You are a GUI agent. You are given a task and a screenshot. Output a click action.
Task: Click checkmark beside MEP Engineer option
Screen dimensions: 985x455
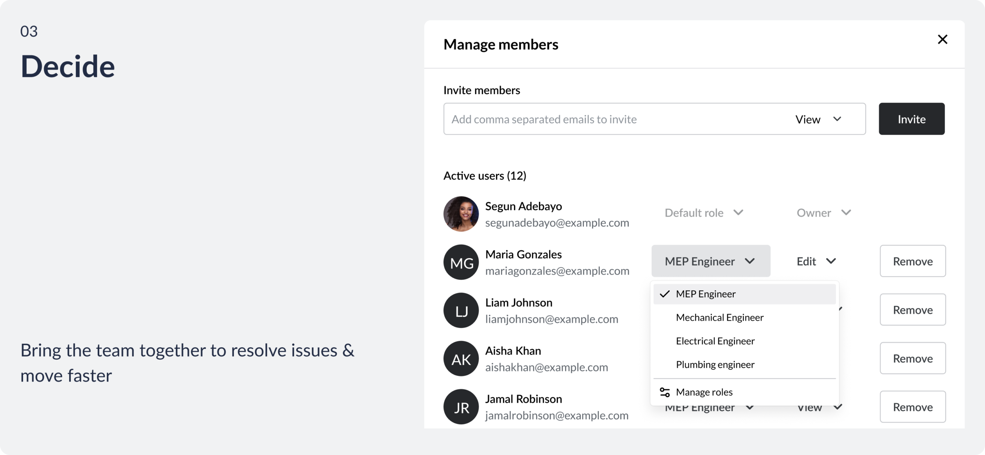664,294
